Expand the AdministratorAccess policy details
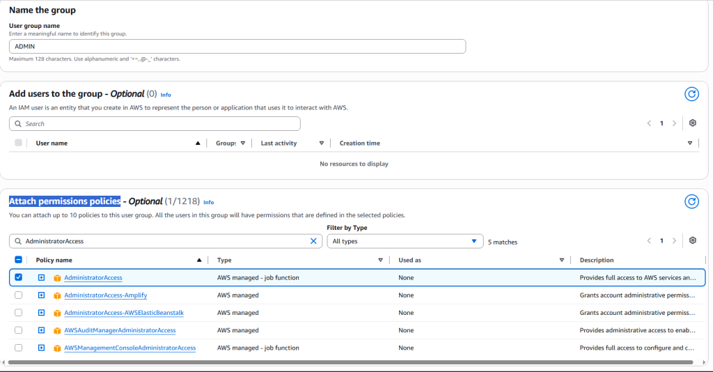Viewport: 713px width, 372px height. tap(41, 277)
